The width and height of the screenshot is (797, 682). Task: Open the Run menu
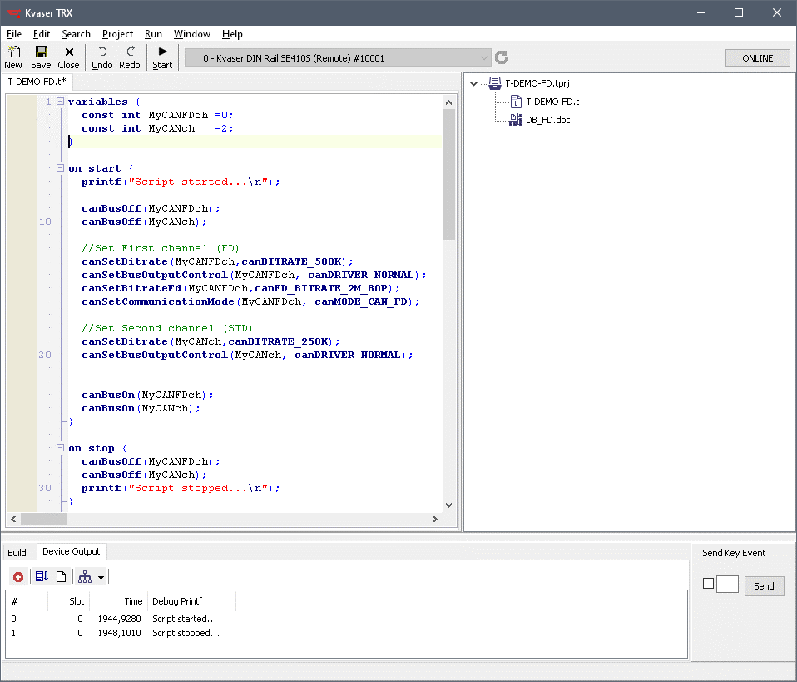click(153, 34)
